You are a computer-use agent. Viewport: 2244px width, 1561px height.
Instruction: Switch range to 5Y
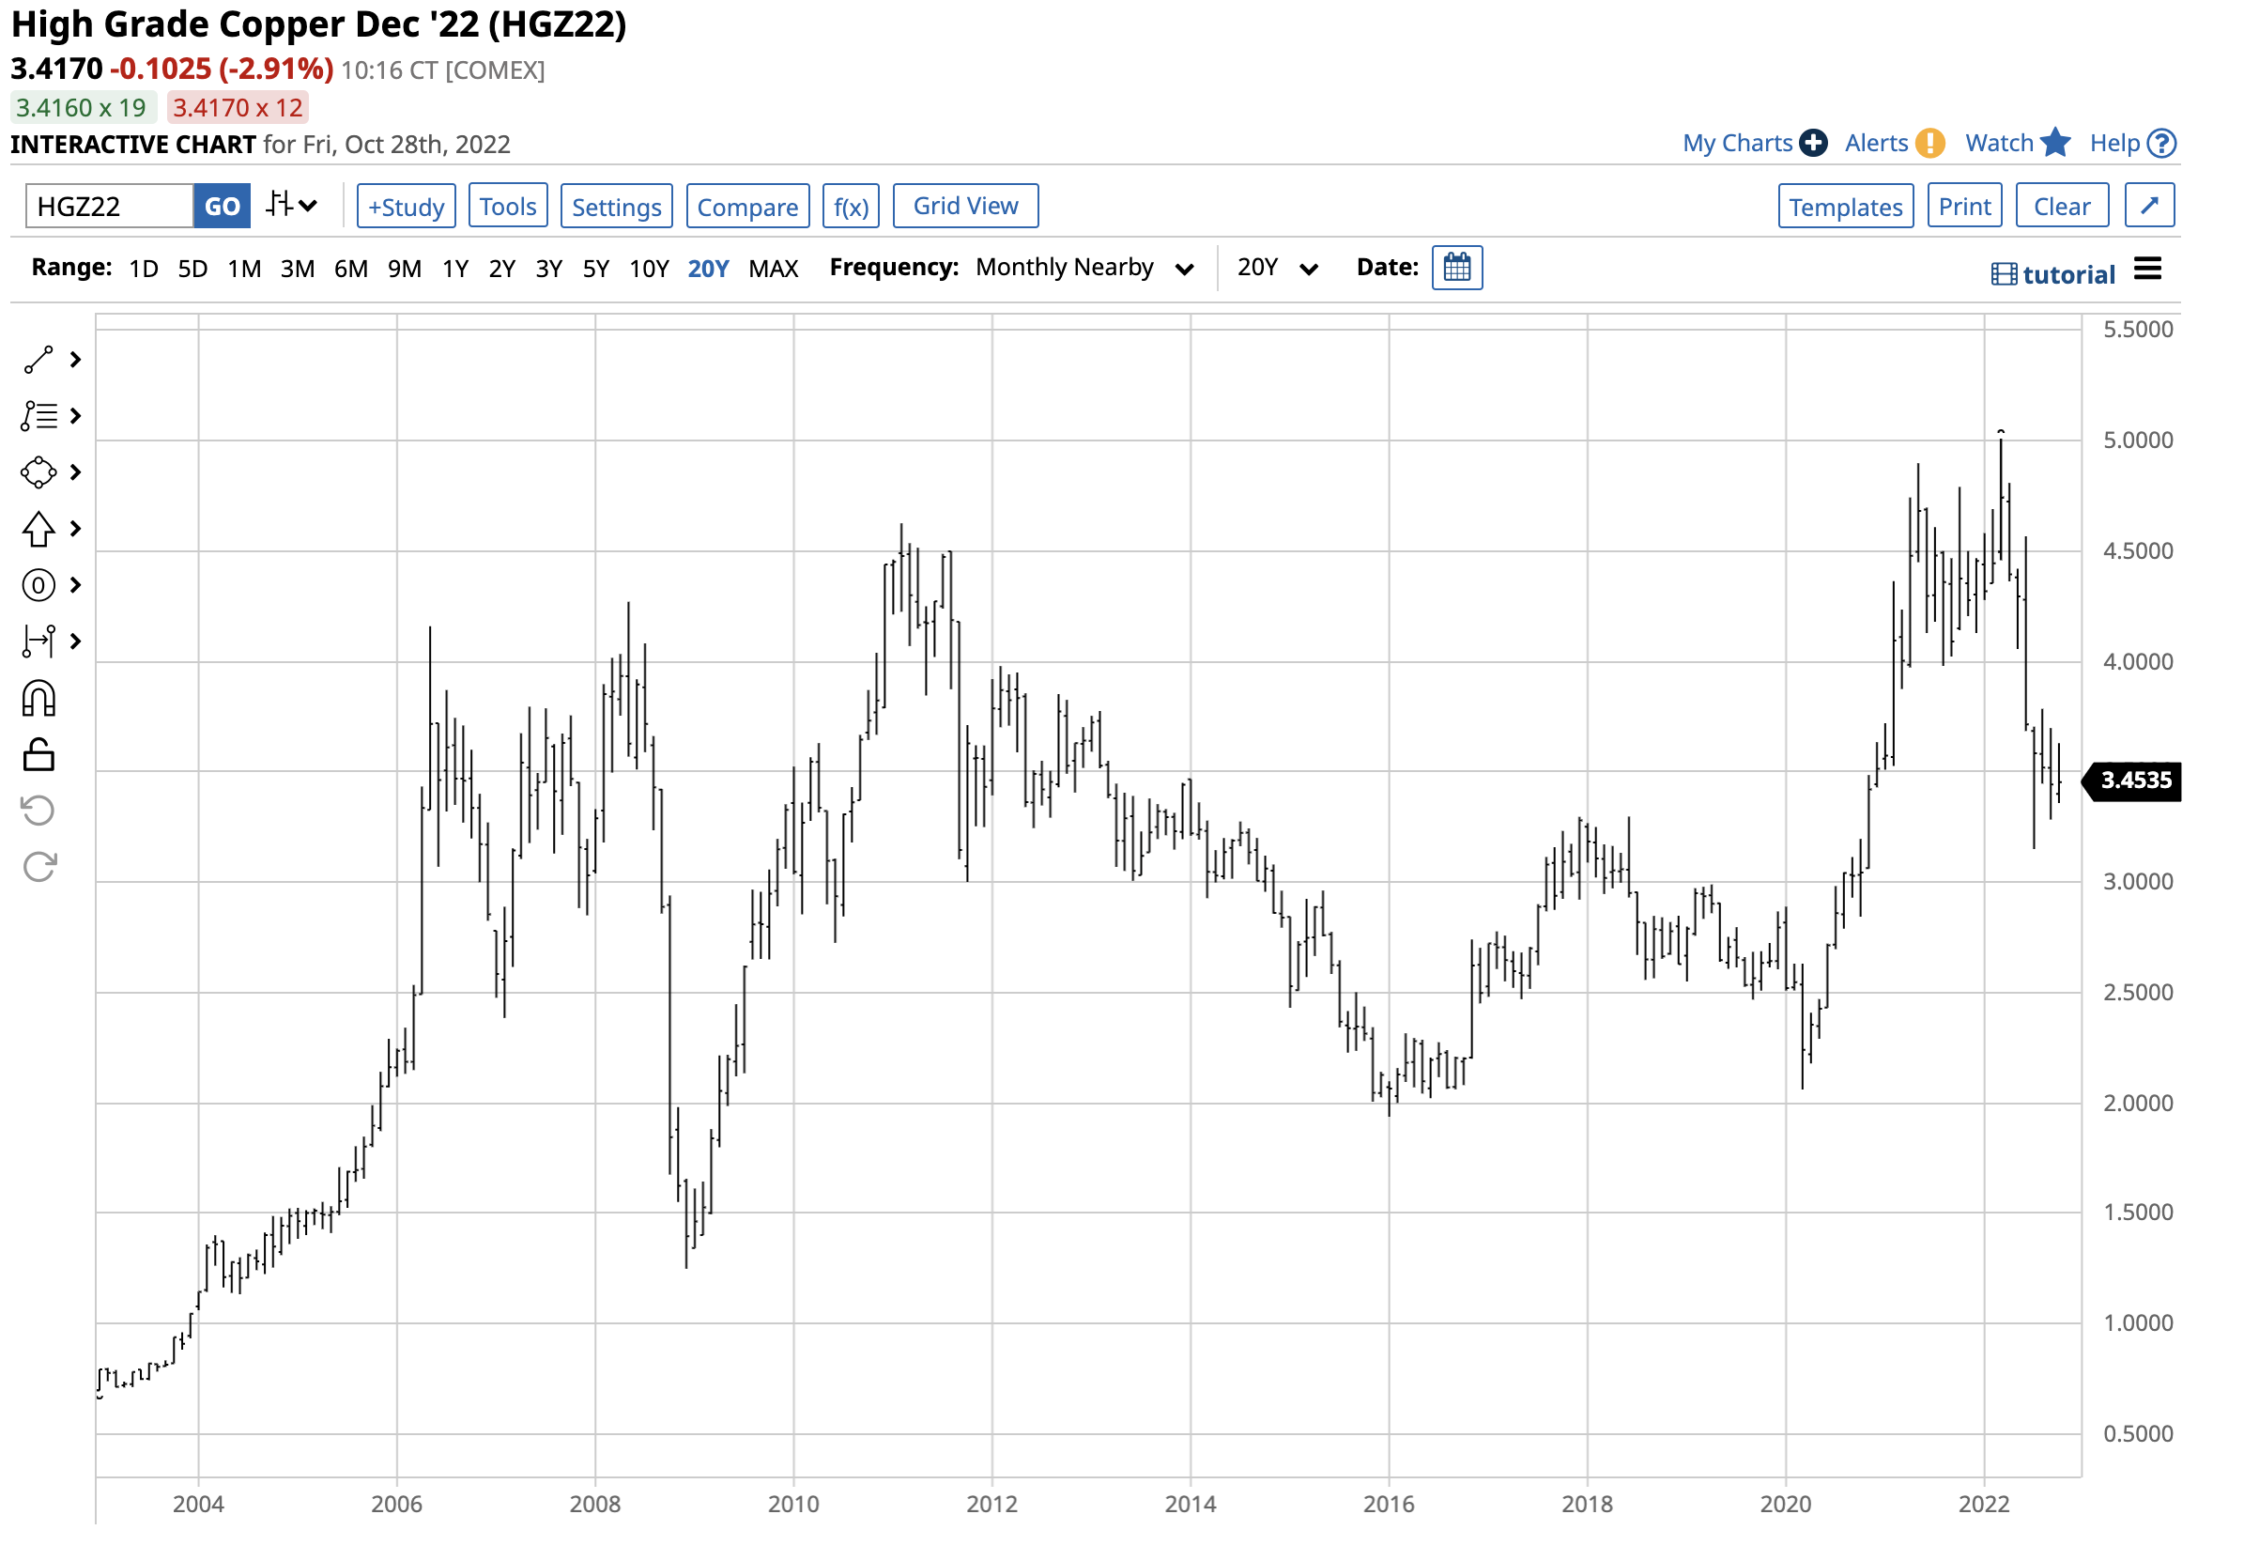tap(596, 267)
